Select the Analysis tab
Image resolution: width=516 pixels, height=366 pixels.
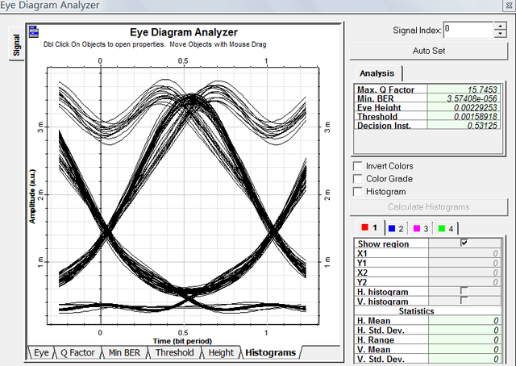click(377, 73)
